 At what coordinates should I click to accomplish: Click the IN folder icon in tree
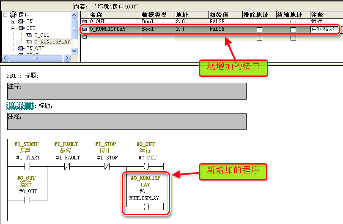21,22
